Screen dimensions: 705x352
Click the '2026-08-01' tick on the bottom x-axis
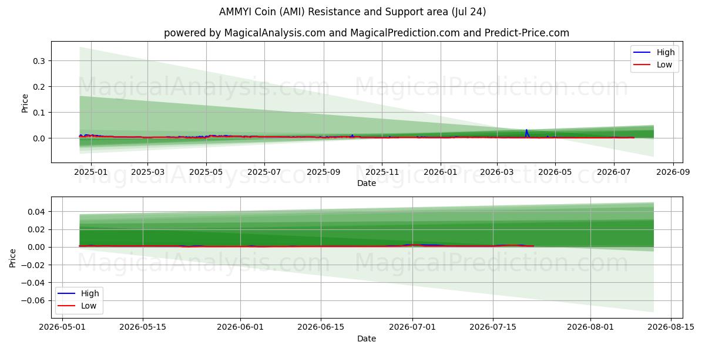[590, 327]
